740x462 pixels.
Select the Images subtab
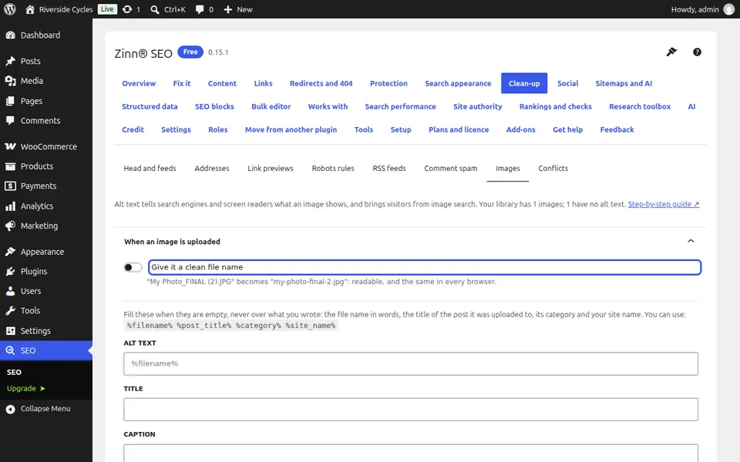click(508, 169)
